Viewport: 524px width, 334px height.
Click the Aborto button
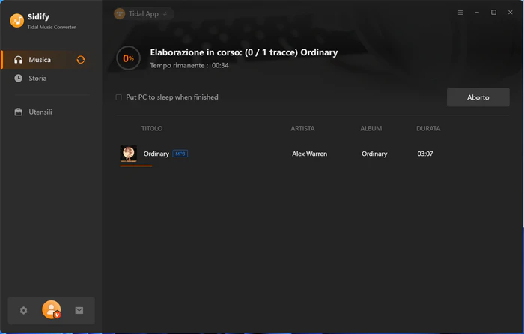478,97
